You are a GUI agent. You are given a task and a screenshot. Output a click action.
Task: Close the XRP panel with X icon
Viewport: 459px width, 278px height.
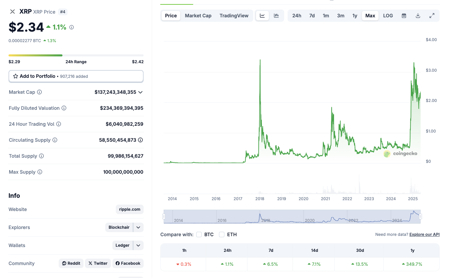coord(13,12)
